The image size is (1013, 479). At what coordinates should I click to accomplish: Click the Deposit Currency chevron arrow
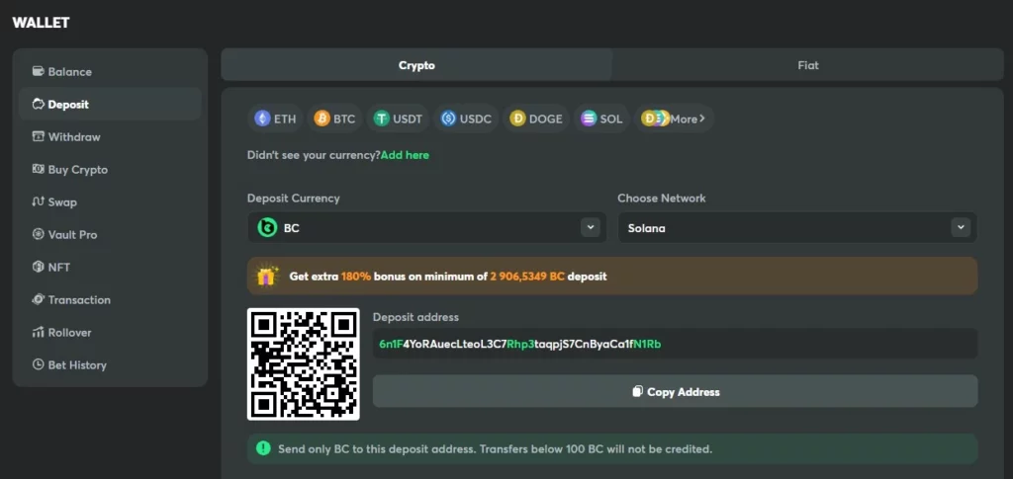pos(591,227)
